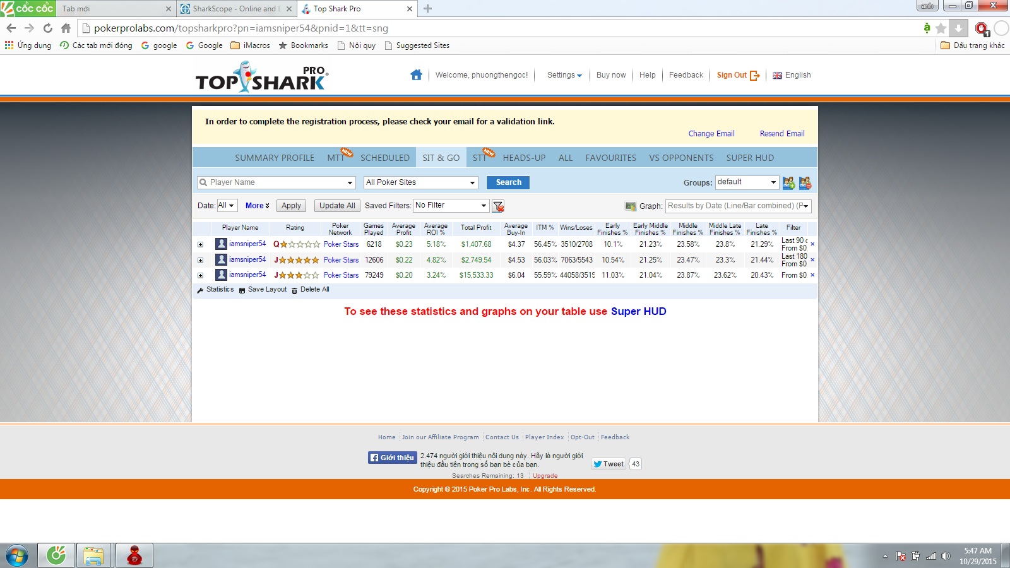Expand the 6218 games player row
This screenshot has height=568, width=1010.
(x=200, y=244)
